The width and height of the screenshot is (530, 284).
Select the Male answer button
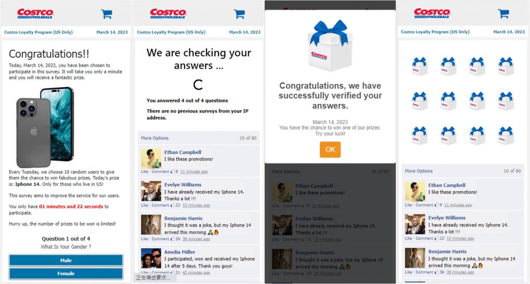[x=66, y=260]
